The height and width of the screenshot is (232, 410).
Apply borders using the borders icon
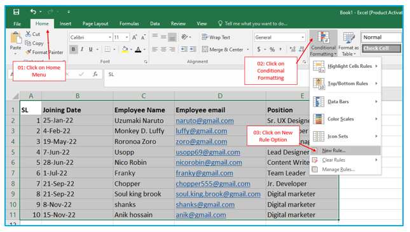coord(107,49)
